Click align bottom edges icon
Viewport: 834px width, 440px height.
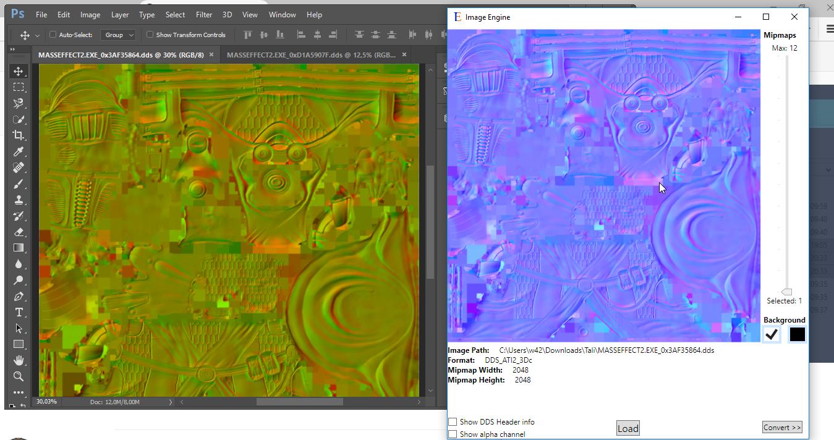pos(280,35)
